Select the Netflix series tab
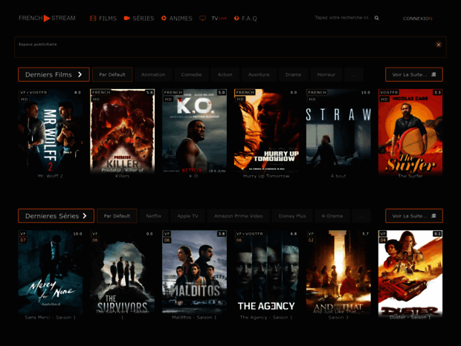The image size is (461, 346). coord(153,216)
